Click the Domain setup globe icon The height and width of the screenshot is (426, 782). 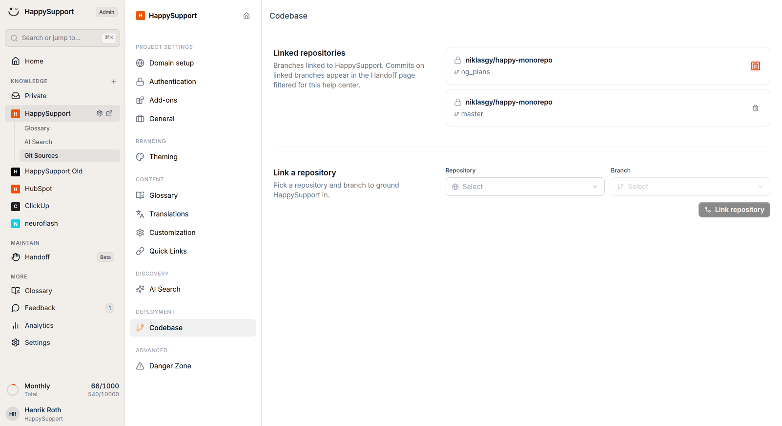coord(140,63)
